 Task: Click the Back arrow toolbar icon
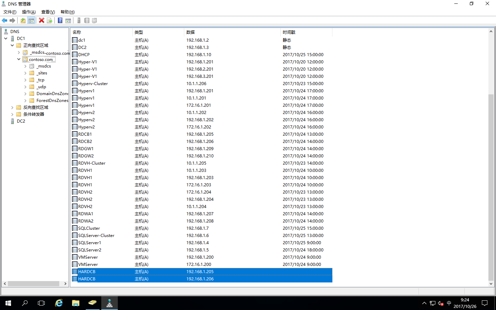click(4, 21)
